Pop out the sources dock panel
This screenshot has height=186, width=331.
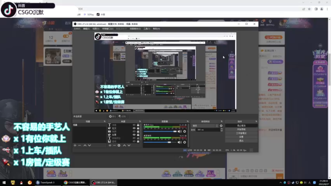point(140,122)
